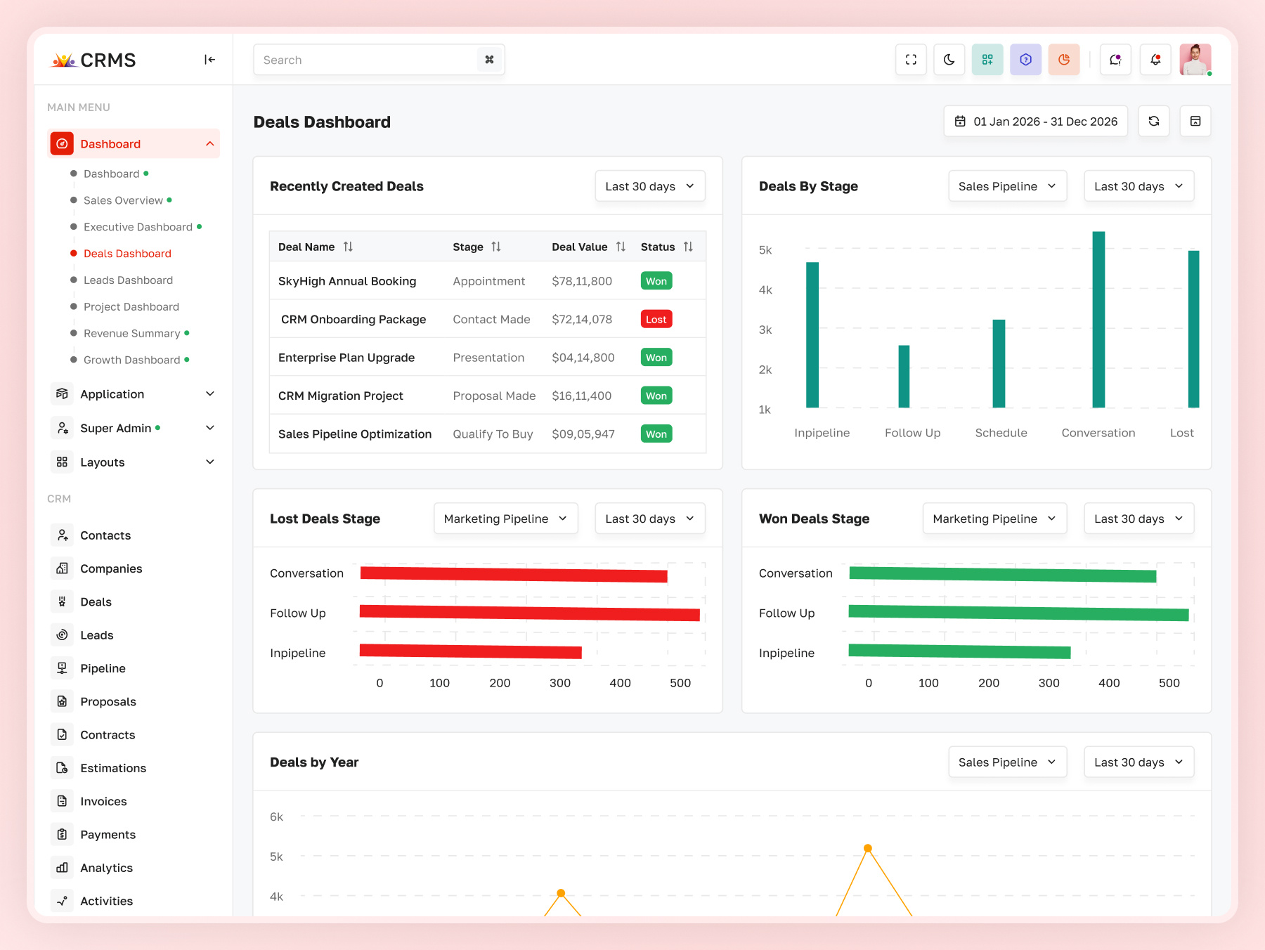Open the notifications bell icon
Screen dimensions: 1265x950
pyautogui.click(x=1155, y=60)
